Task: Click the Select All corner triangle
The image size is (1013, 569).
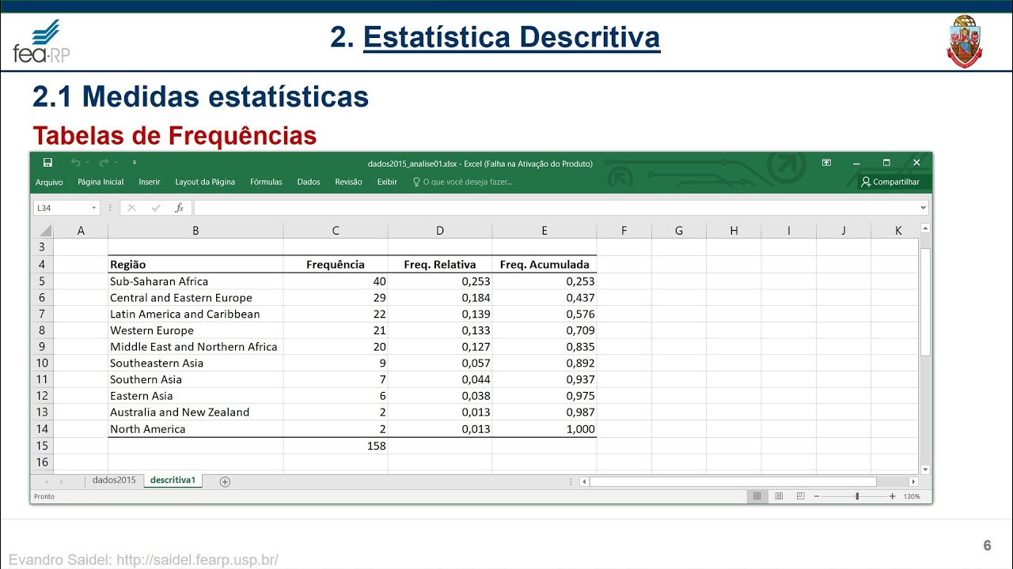Action: (44, 231)
